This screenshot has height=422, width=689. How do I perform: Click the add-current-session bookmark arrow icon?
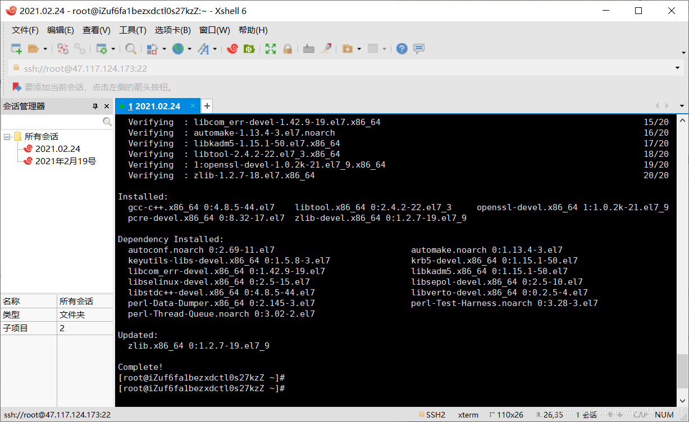pos(17,87)
